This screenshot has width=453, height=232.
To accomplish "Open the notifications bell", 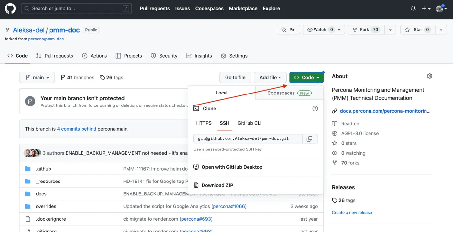I will pyautogui.click(x=413, y=9).
